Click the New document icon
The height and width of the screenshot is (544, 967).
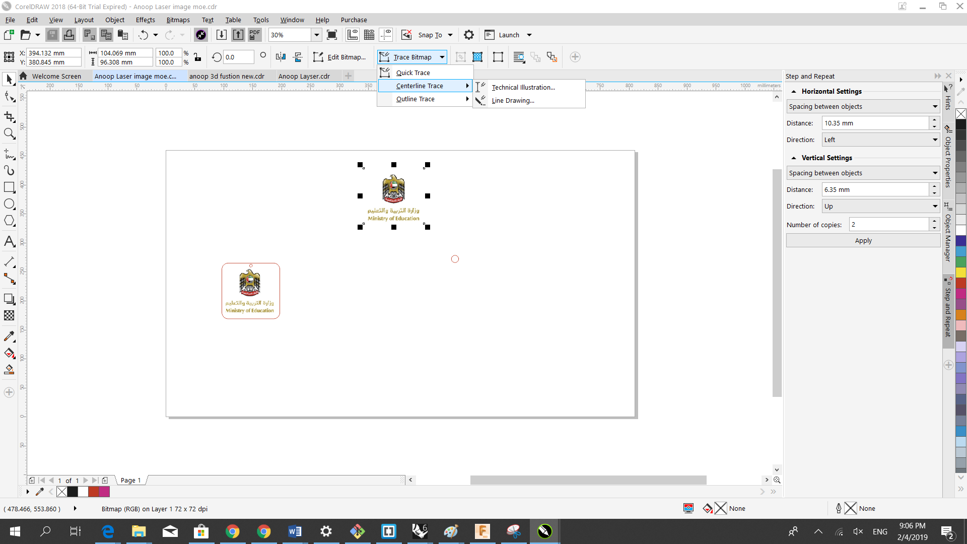(9, 35)
